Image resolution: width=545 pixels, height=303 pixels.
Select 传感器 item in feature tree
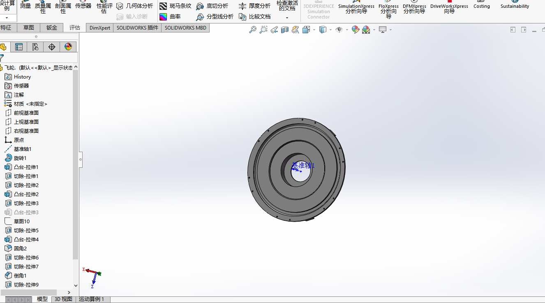point(17,86)
